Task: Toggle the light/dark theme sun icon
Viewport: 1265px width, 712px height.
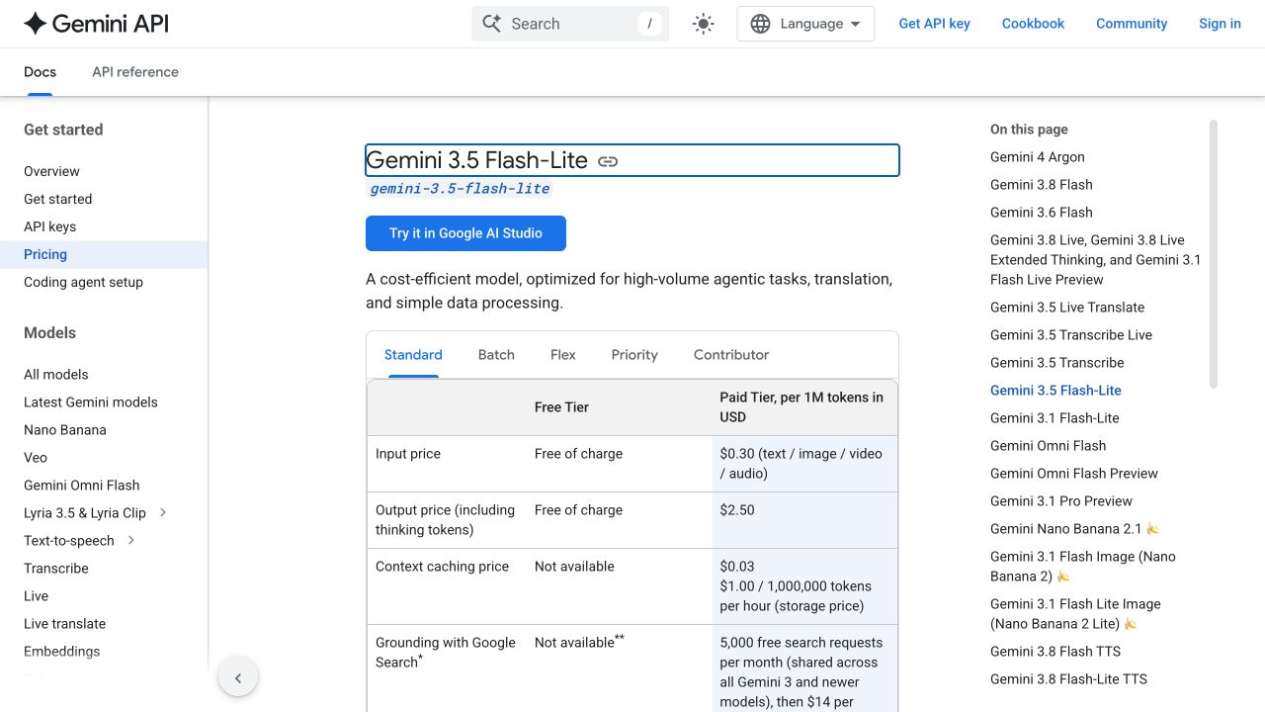Action: (x=704, y=24)
